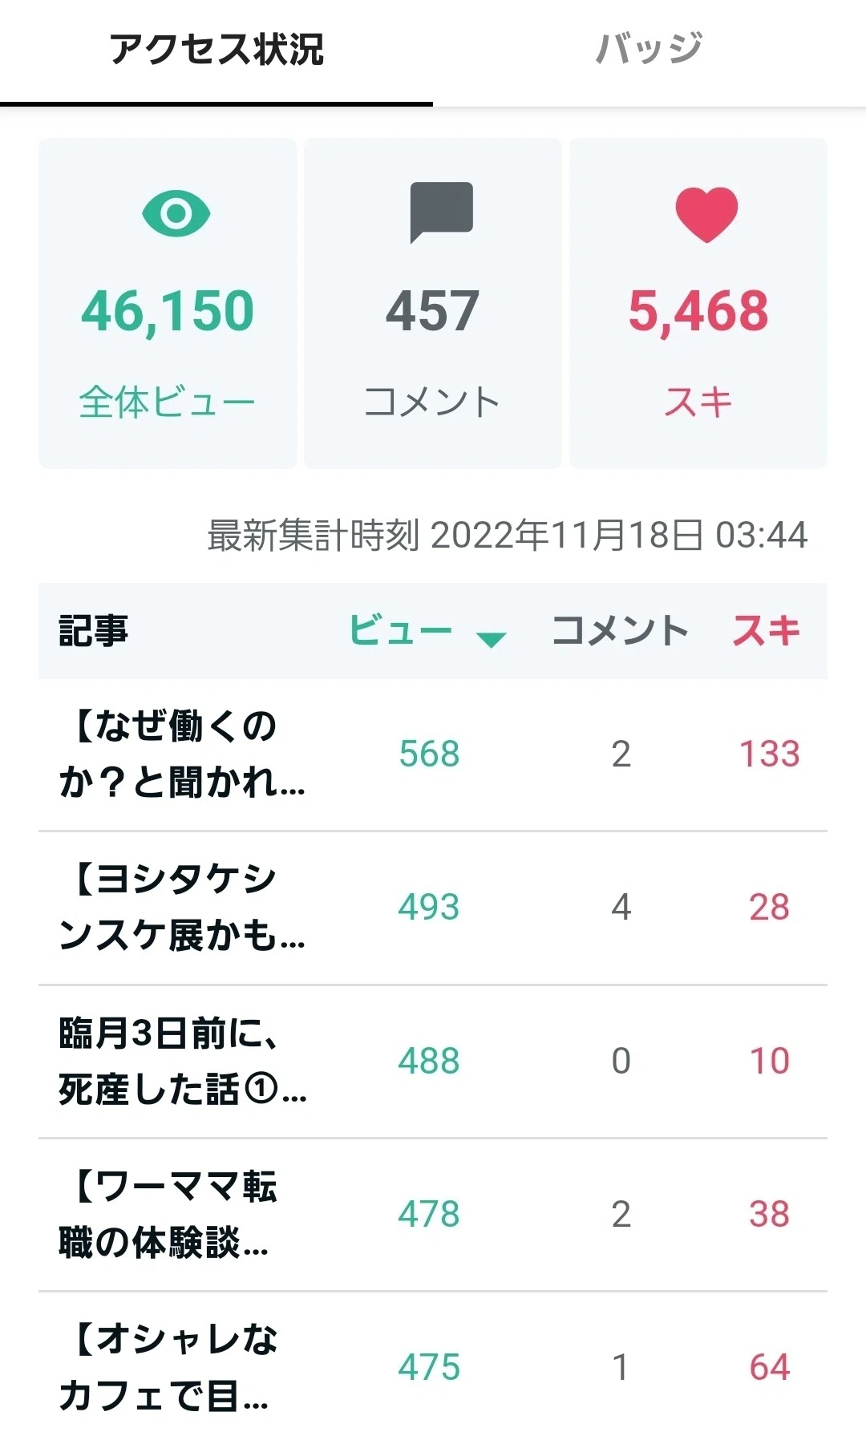Tap the 133 スキ count
This screenshot has width=866, height=1432.
click(x=769, y=754)
